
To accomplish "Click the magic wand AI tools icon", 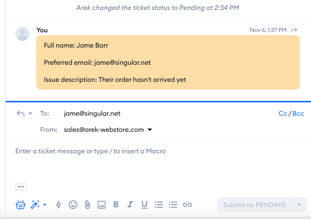I will tap(36, 205).
